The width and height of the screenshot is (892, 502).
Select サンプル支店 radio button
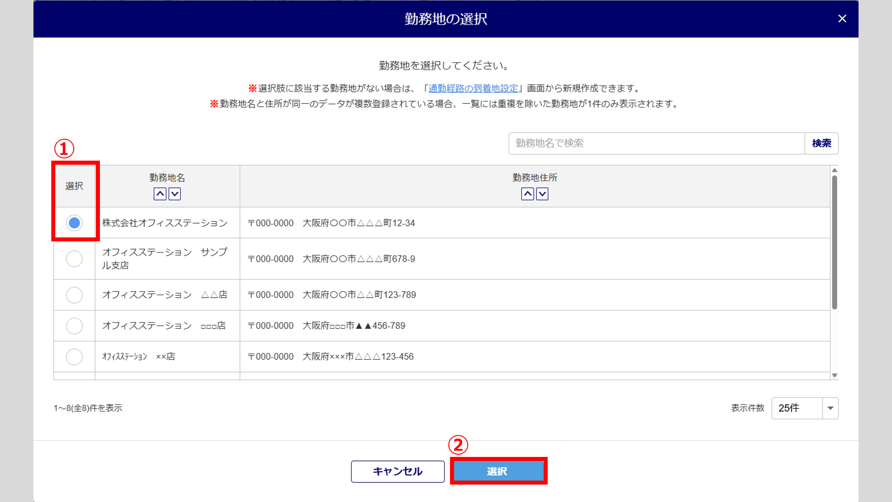pos(74,259)
